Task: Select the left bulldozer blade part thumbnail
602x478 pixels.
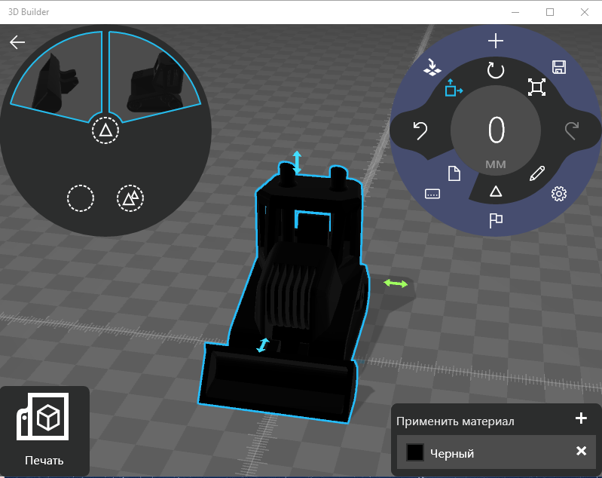Action: tap(57, 75)
